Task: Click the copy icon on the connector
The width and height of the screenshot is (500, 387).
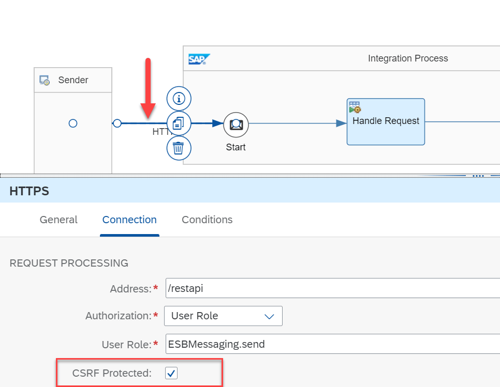Action: click(x=179, y=123)
